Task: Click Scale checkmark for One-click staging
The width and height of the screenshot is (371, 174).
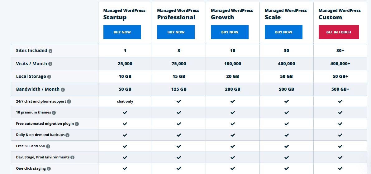Action: (x=287, y=169)
